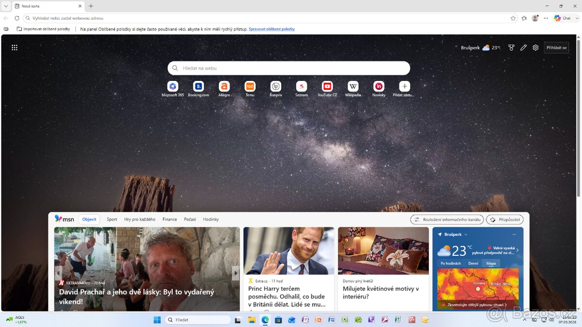Open Importovat oblíbené položky
The image size is (582, 327).
[44, 29]
